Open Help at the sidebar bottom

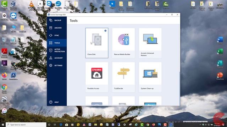57,102
